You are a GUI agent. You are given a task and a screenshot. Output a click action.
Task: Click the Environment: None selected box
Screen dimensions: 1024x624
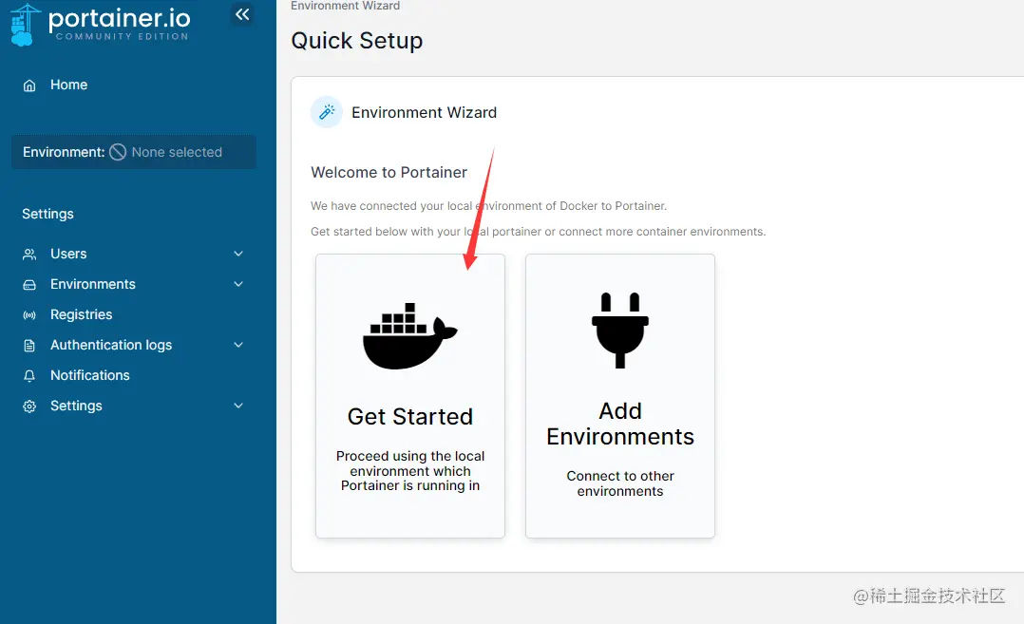coord(134,152)
